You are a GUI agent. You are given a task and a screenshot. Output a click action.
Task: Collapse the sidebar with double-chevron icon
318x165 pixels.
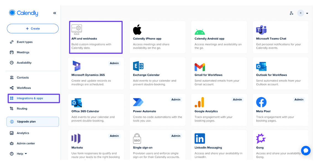click(x=55, y=13)
